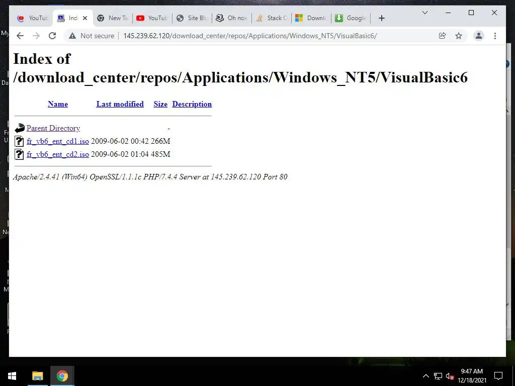Go back to the previous page
515x386 pixels.
(x=20, y=36)
